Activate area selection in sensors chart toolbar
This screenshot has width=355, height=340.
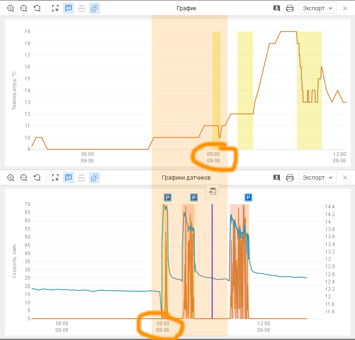pyautogui.click(x=55, y=178)
